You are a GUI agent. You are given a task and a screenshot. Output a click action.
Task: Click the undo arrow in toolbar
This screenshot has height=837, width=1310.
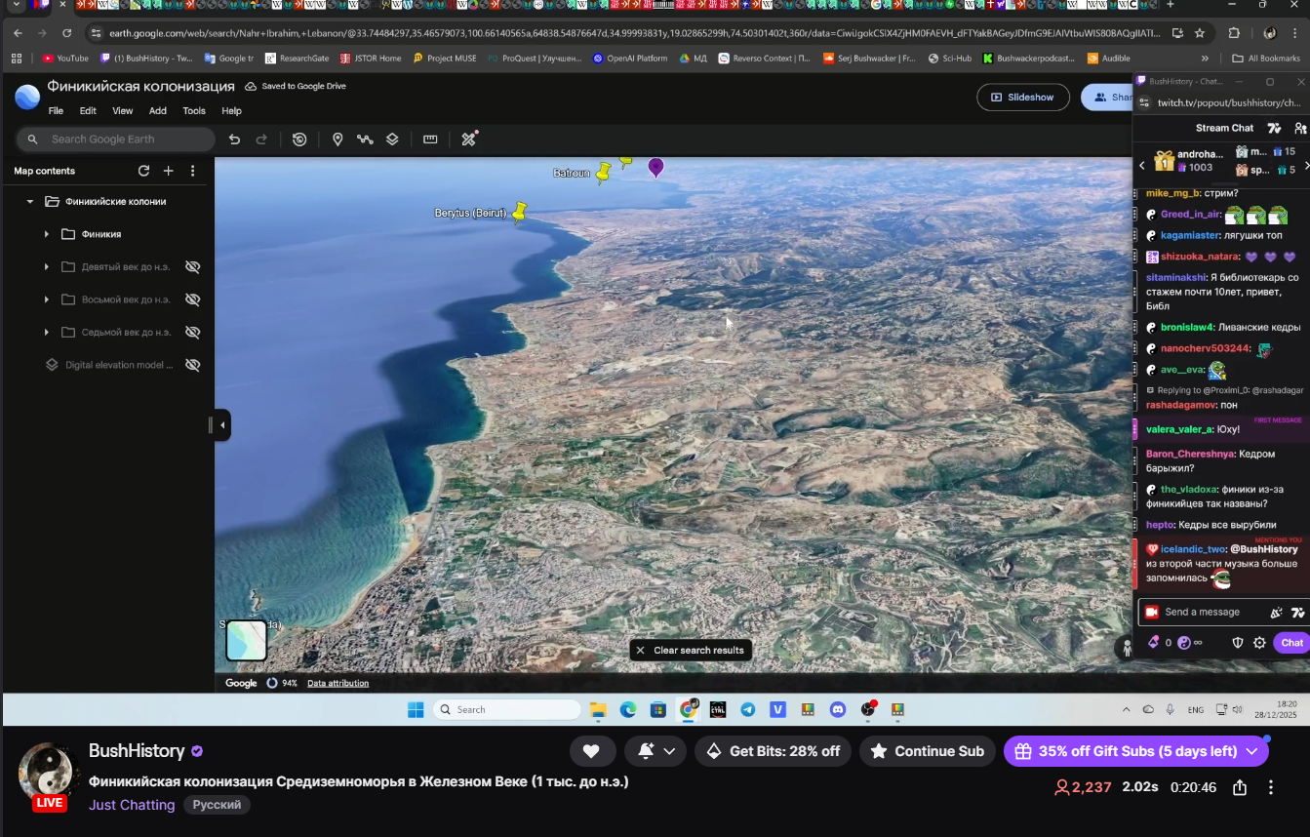(234, 139)
